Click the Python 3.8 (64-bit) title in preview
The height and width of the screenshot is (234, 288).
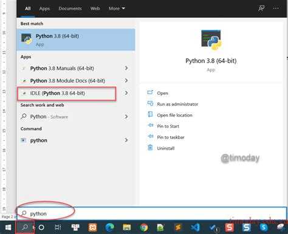tap(211, 61)
